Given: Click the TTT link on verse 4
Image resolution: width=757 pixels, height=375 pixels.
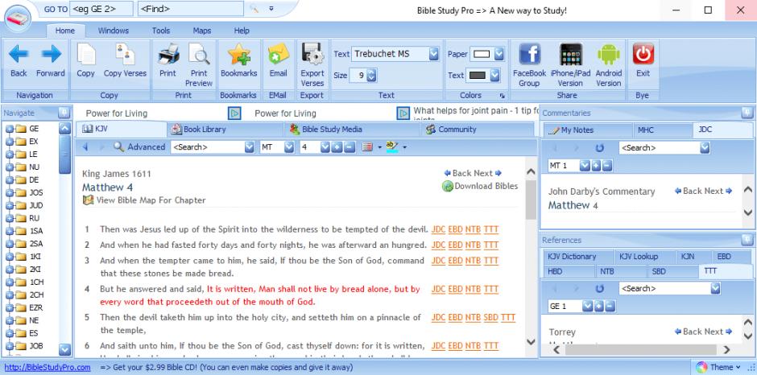Looking at the screenshot, I should click(x=491, y=289).
